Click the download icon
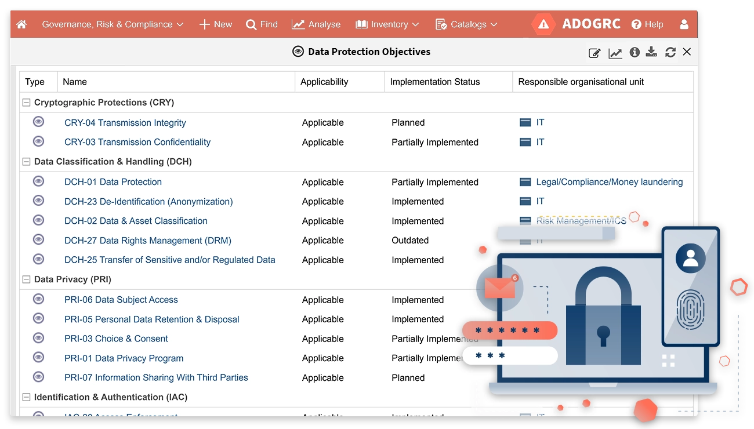The image size is (754, 429). [x=651, y=52]
